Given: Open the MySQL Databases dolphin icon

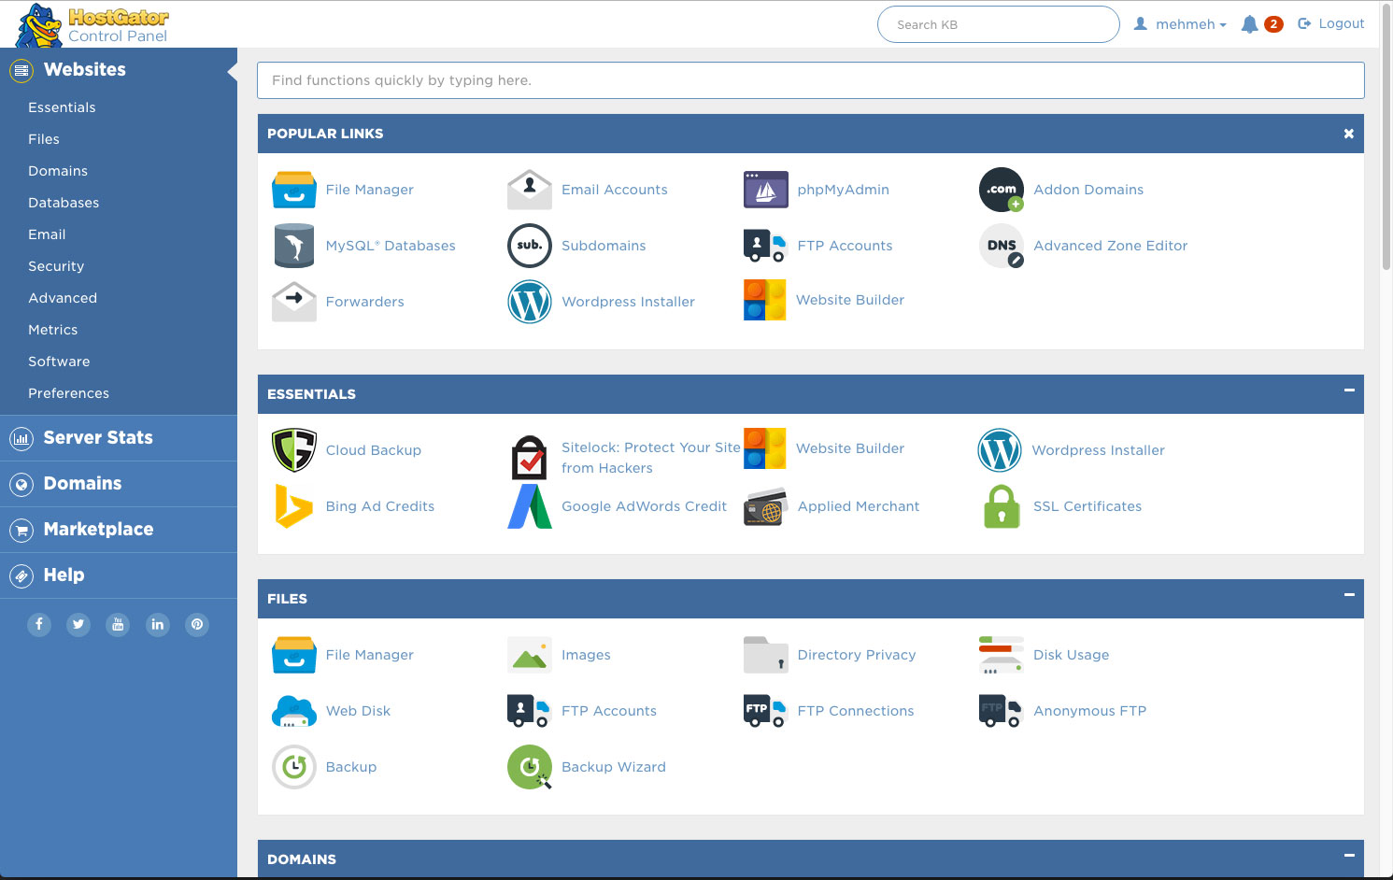Looking at the screenshot, I should [x=294, y=246].
